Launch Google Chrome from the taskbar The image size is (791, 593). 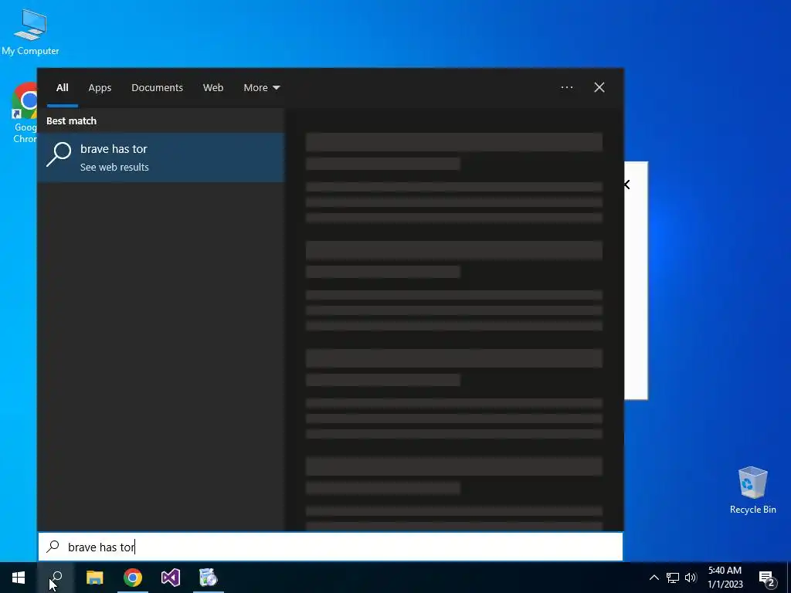(133, 578)
